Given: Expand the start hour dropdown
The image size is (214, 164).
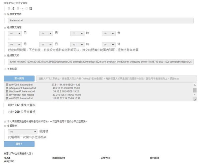Looking at the screenshot, I should pos(77,33).
